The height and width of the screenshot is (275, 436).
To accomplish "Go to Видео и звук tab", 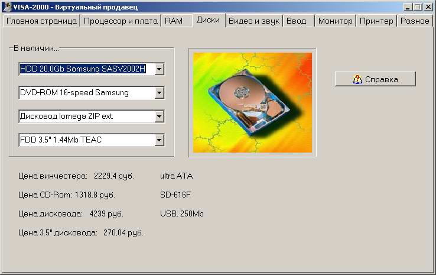I will pos(254,21).
